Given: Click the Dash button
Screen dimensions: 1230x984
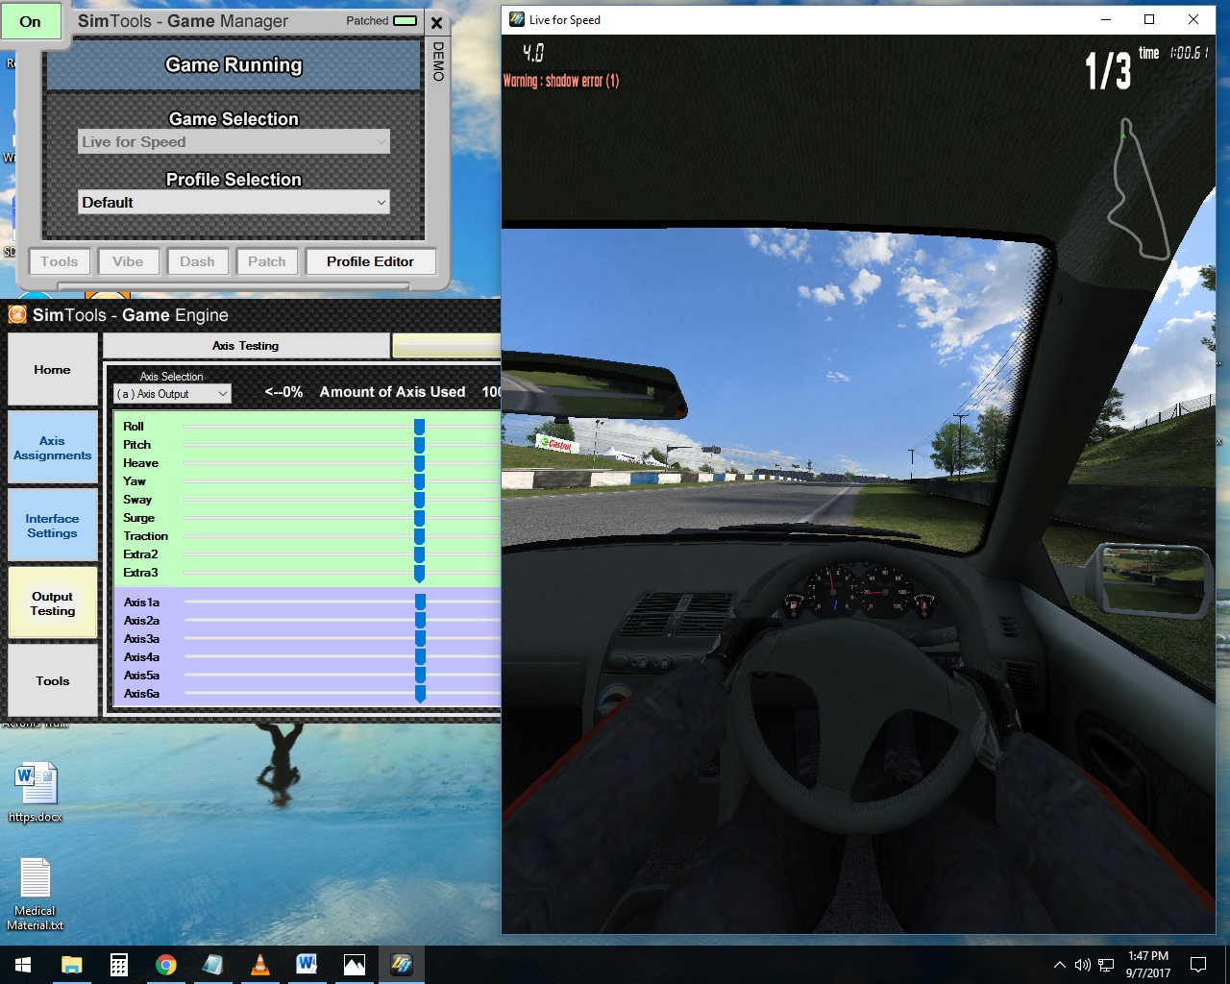Looking at the screenshot, I should (x=197, y=261).
